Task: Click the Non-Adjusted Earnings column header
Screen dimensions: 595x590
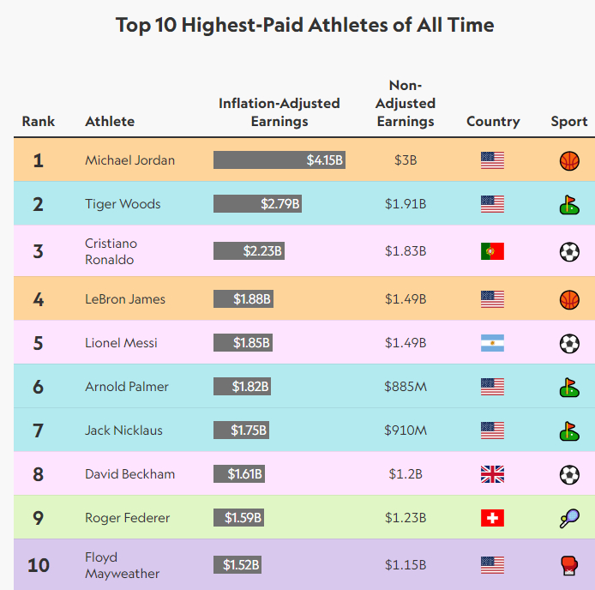Action: [406, 104]
